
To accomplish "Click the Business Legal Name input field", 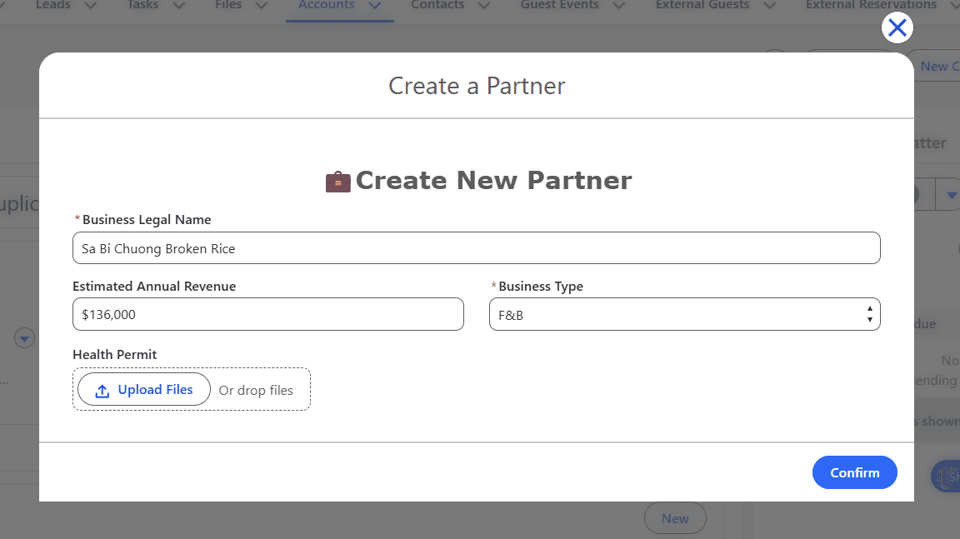I will pos(477,247).
